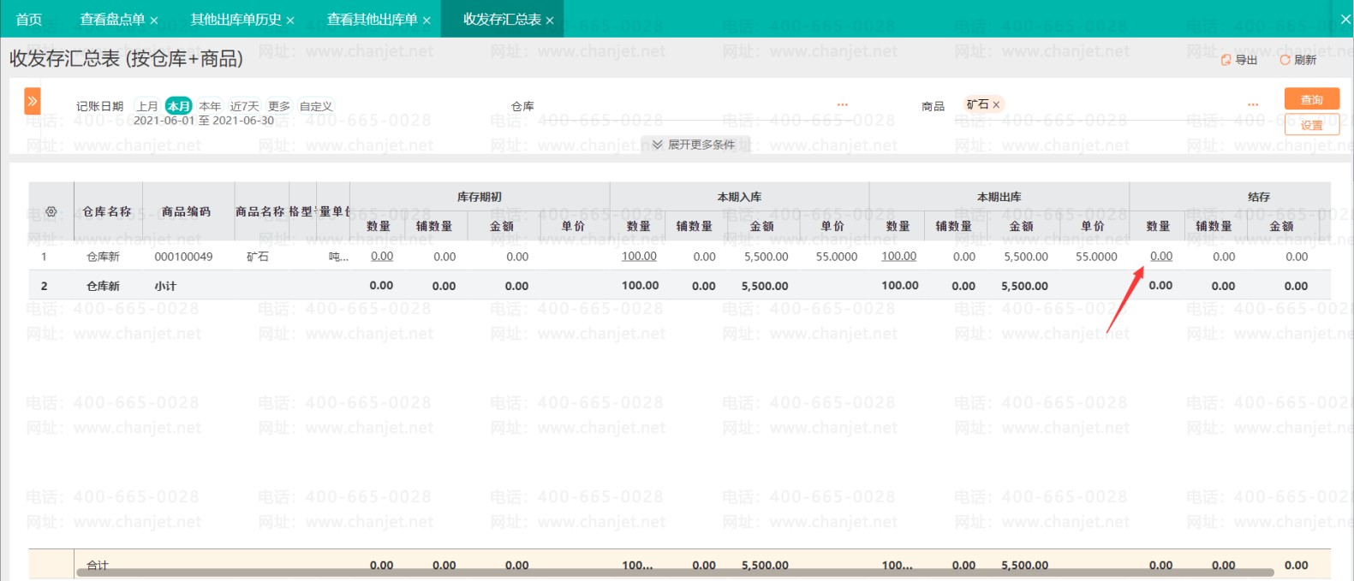Select 5,500.00 金额 under 本期出库 in row 1
This screenshot has width=1354, height=581.
(x=1025, y=257)
